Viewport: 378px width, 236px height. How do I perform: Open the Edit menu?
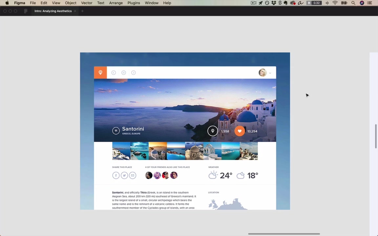pos(44,3)
